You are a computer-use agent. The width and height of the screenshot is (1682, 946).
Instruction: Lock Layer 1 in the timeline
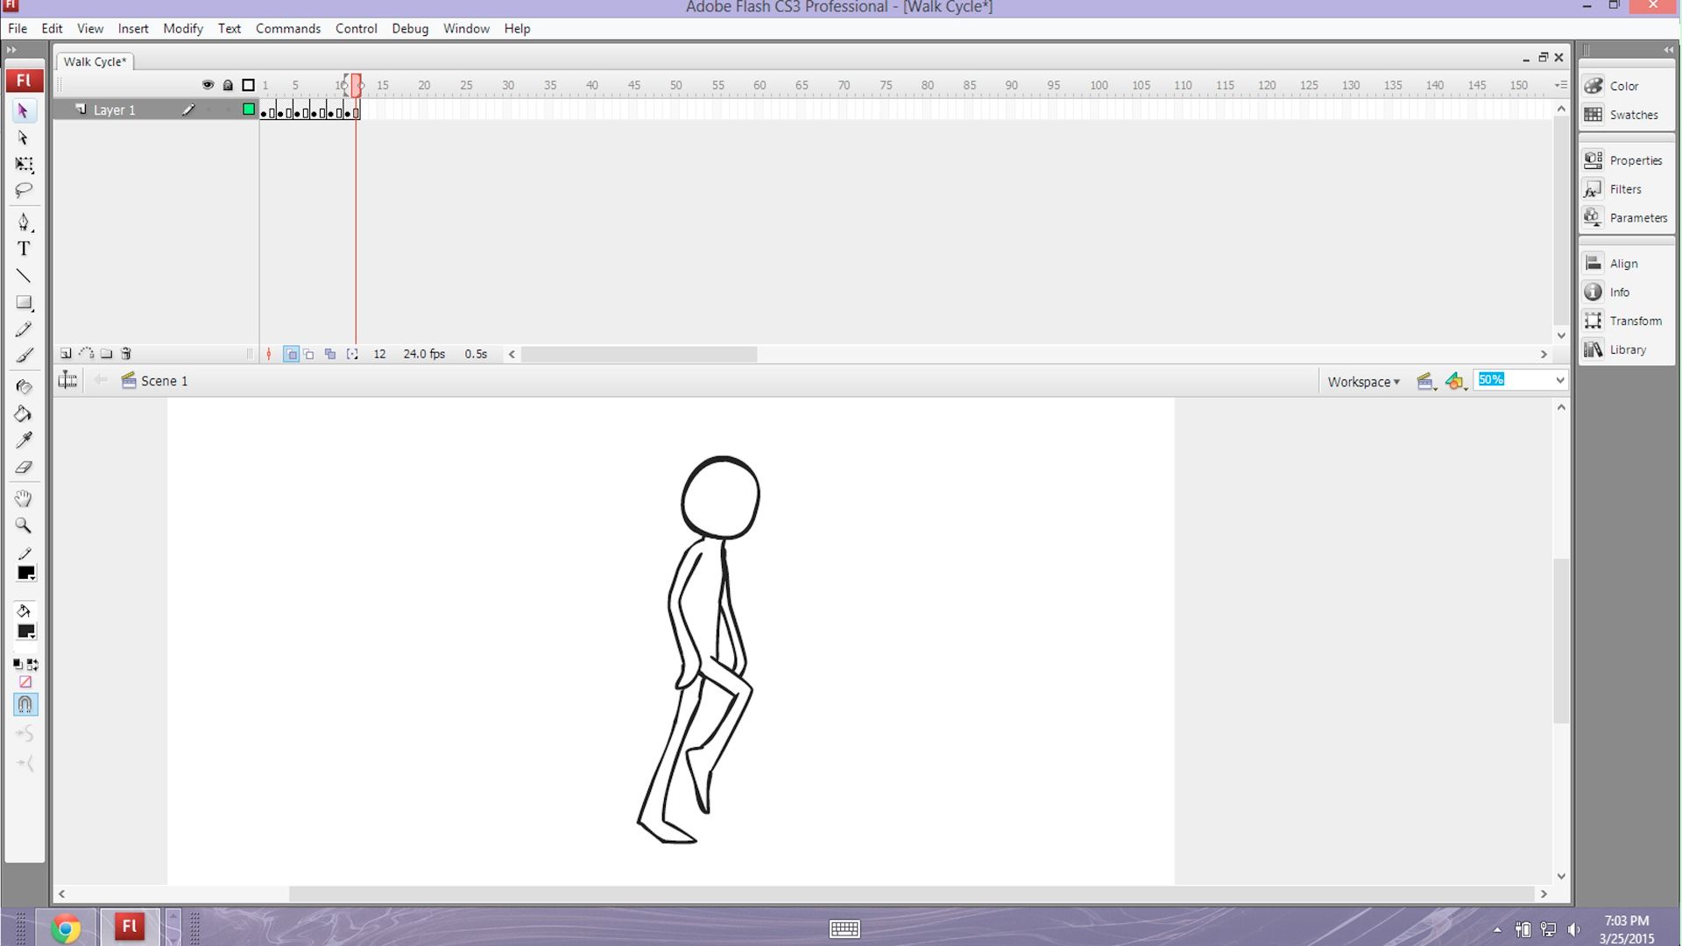click(x=228, y=109)
